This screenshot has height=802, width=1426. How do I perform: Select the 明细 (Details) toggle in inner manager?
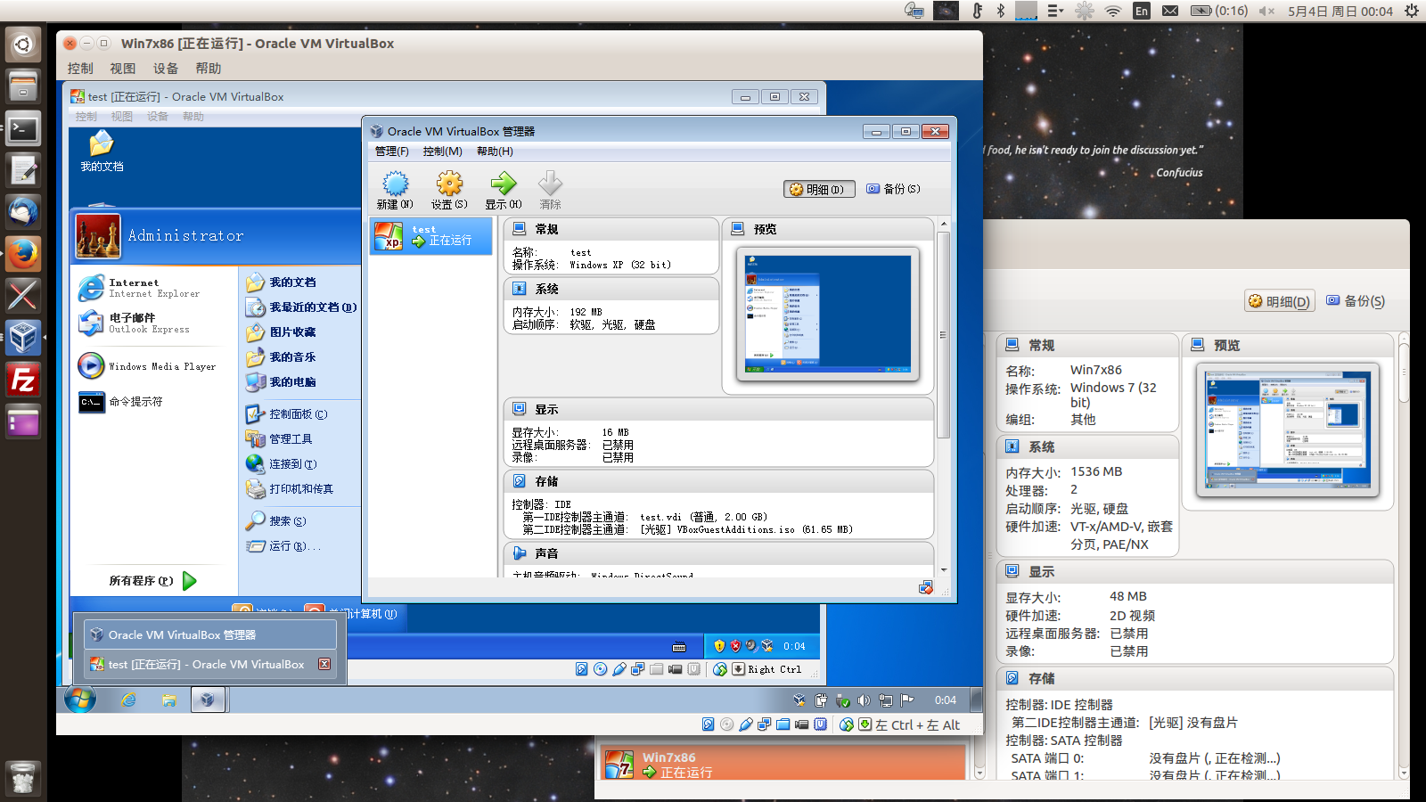pos(819,189)
